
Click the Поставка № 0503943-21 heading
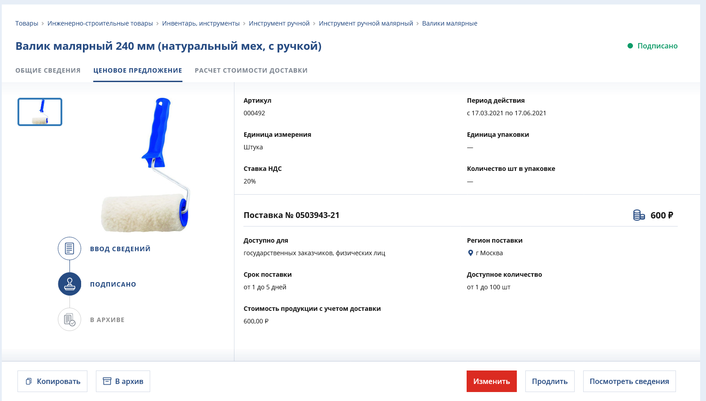click(291, 215)
